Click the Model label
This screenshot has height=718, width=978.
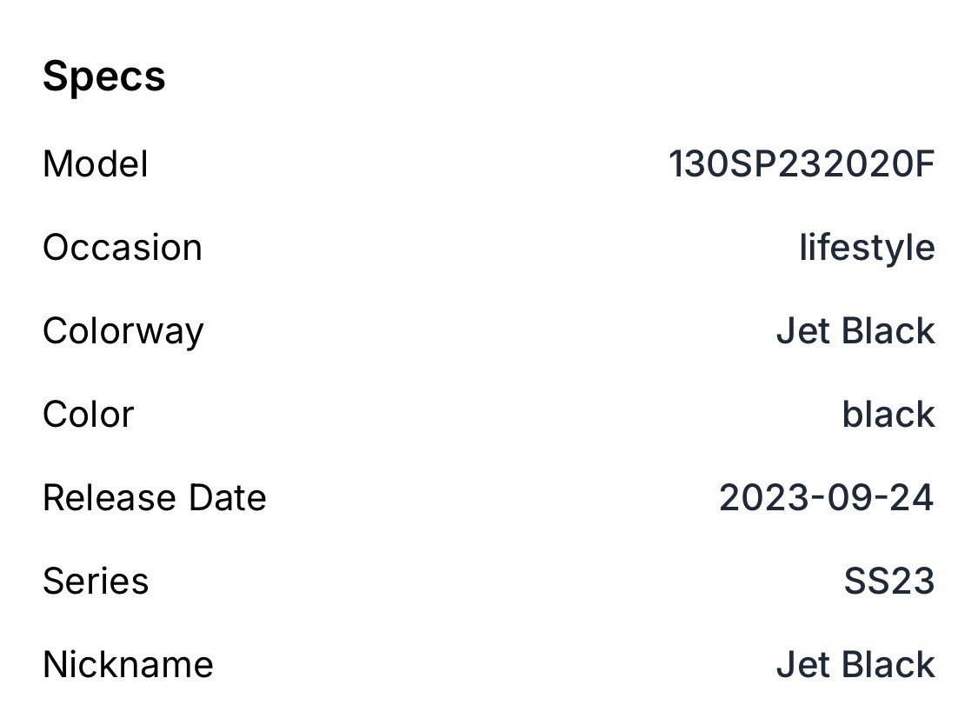point(96,164)
